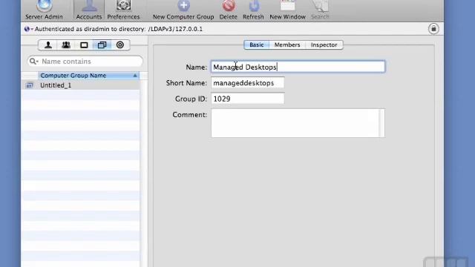Click the Search toolbar icon
The image size is (475, 267).
point(320,9)
